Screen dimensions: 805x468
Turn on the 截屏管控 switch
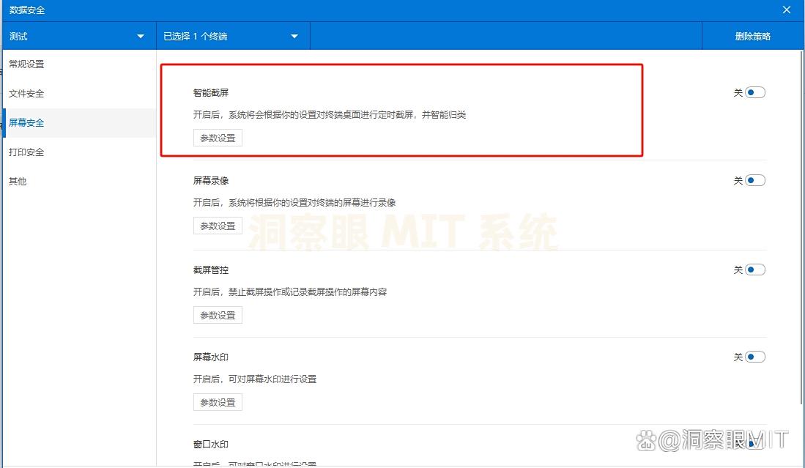(754, 270)
